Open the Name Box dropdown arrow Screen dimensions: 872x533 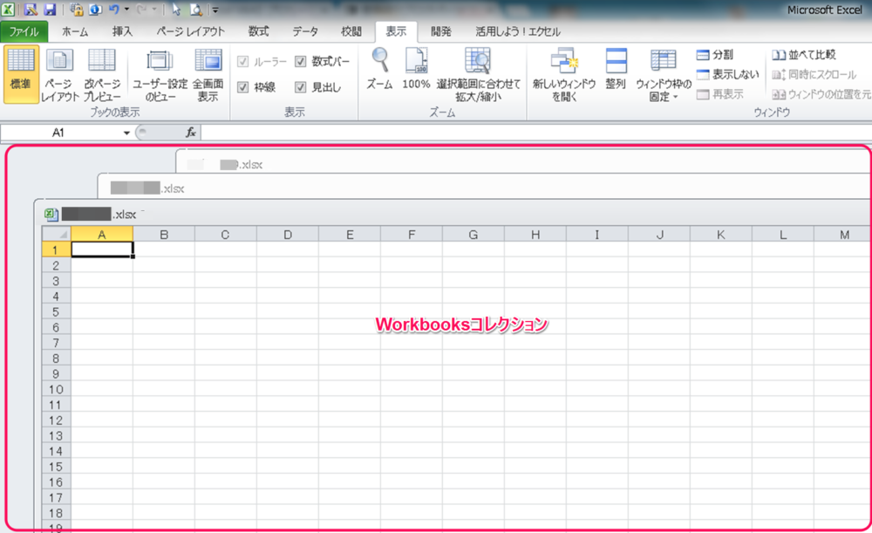(x=127, y=133)
